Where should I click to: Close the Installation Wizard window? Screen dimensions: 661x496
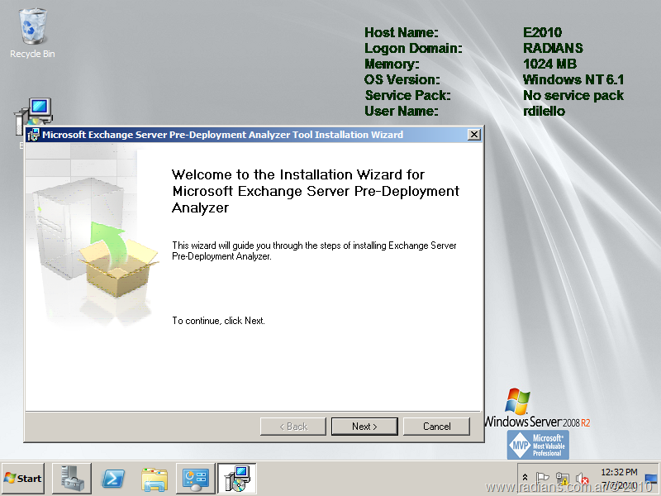(x=473, y=135)
